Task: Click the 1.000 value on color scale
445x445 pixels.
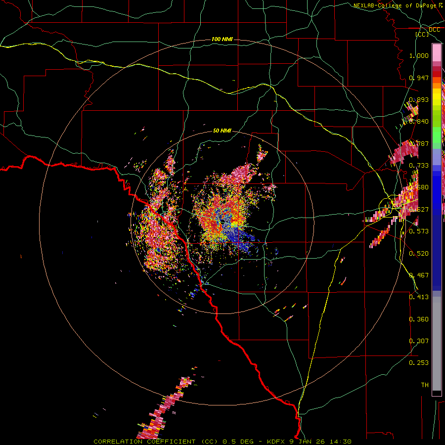Action: pyautogui.click(x=419, y=55)
